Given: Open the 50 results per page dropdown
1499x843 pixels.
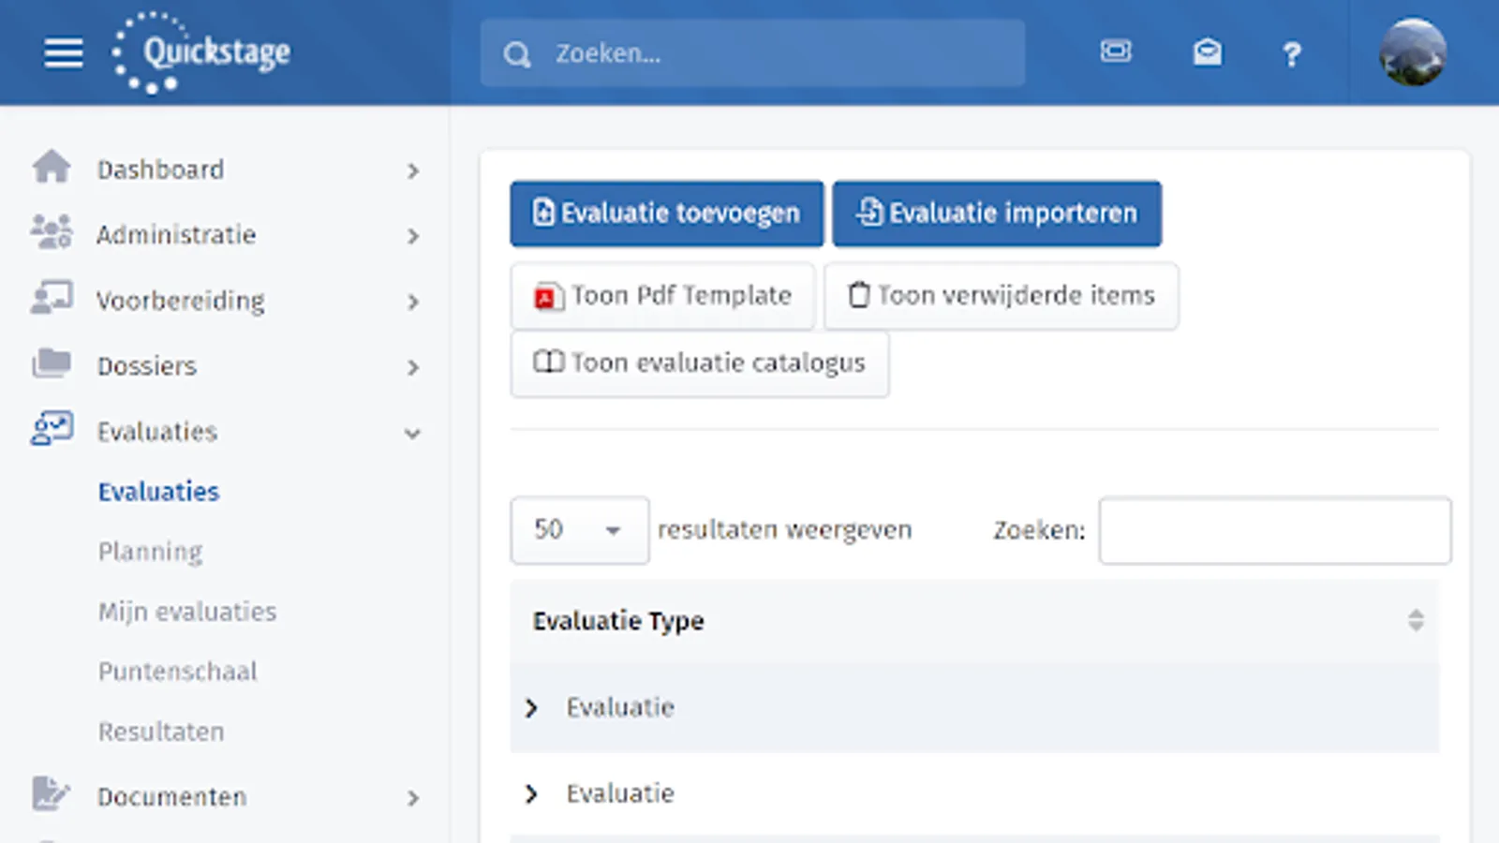Looking at the screenshot, I should pyautogui.click(x=579, y=530).
